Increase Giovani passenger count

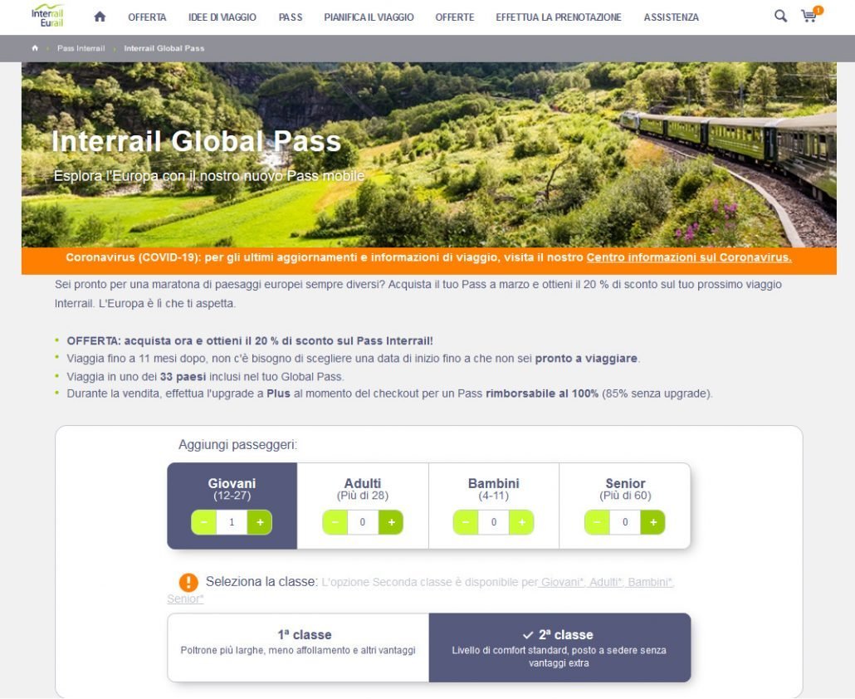(x=260, y=522)
